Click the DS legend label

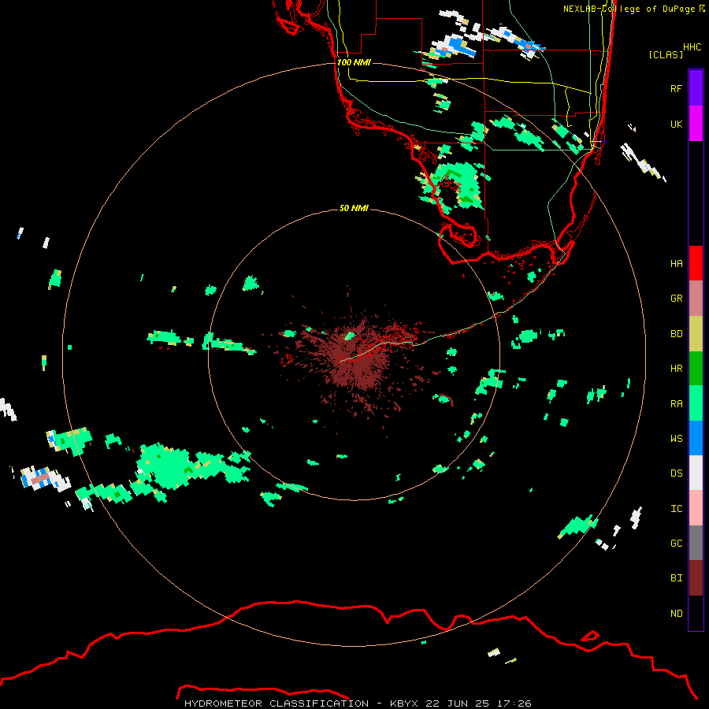(677, 473)
